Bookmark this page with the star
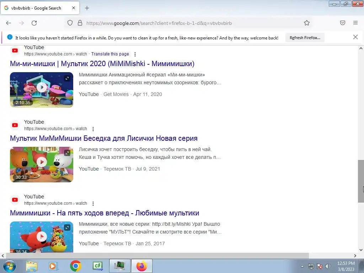The image size is (364, 273). pos(307,23)
